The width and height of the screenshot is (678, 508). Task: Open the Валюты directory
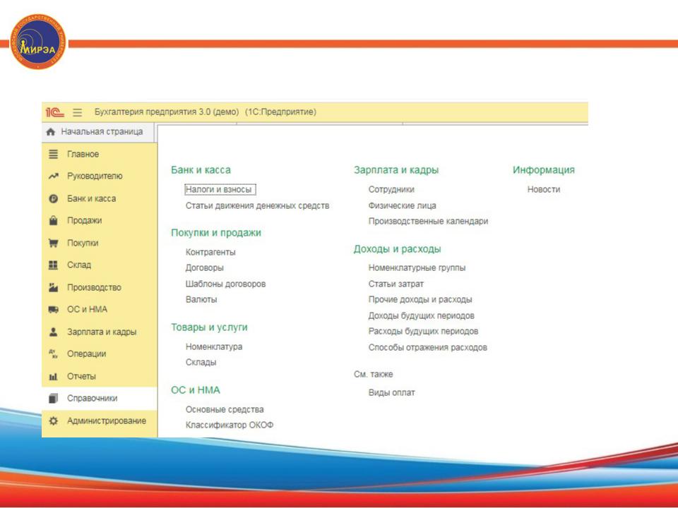coord(201,299)
